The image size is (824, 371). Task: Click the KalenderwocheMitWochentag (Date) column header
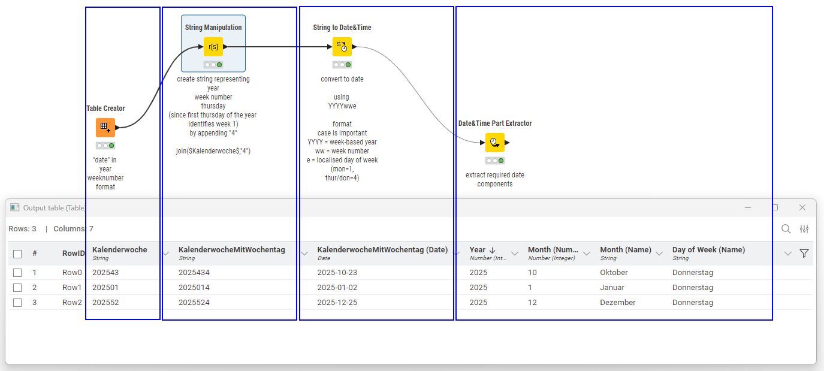(x=382, y=250)
